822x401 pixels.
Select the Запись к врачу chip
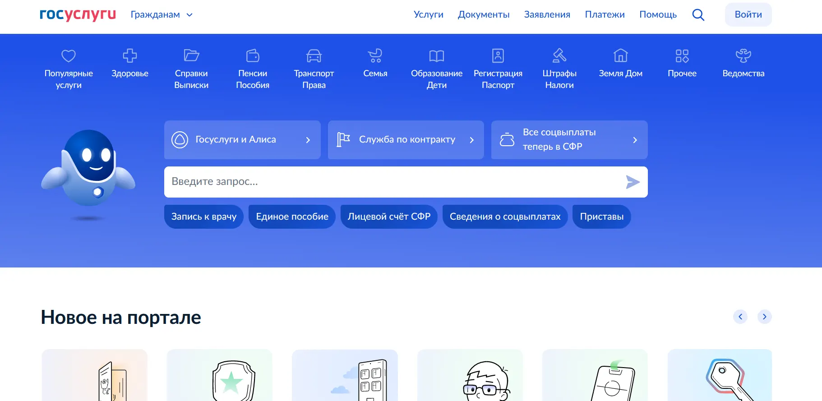pos(204,217)
